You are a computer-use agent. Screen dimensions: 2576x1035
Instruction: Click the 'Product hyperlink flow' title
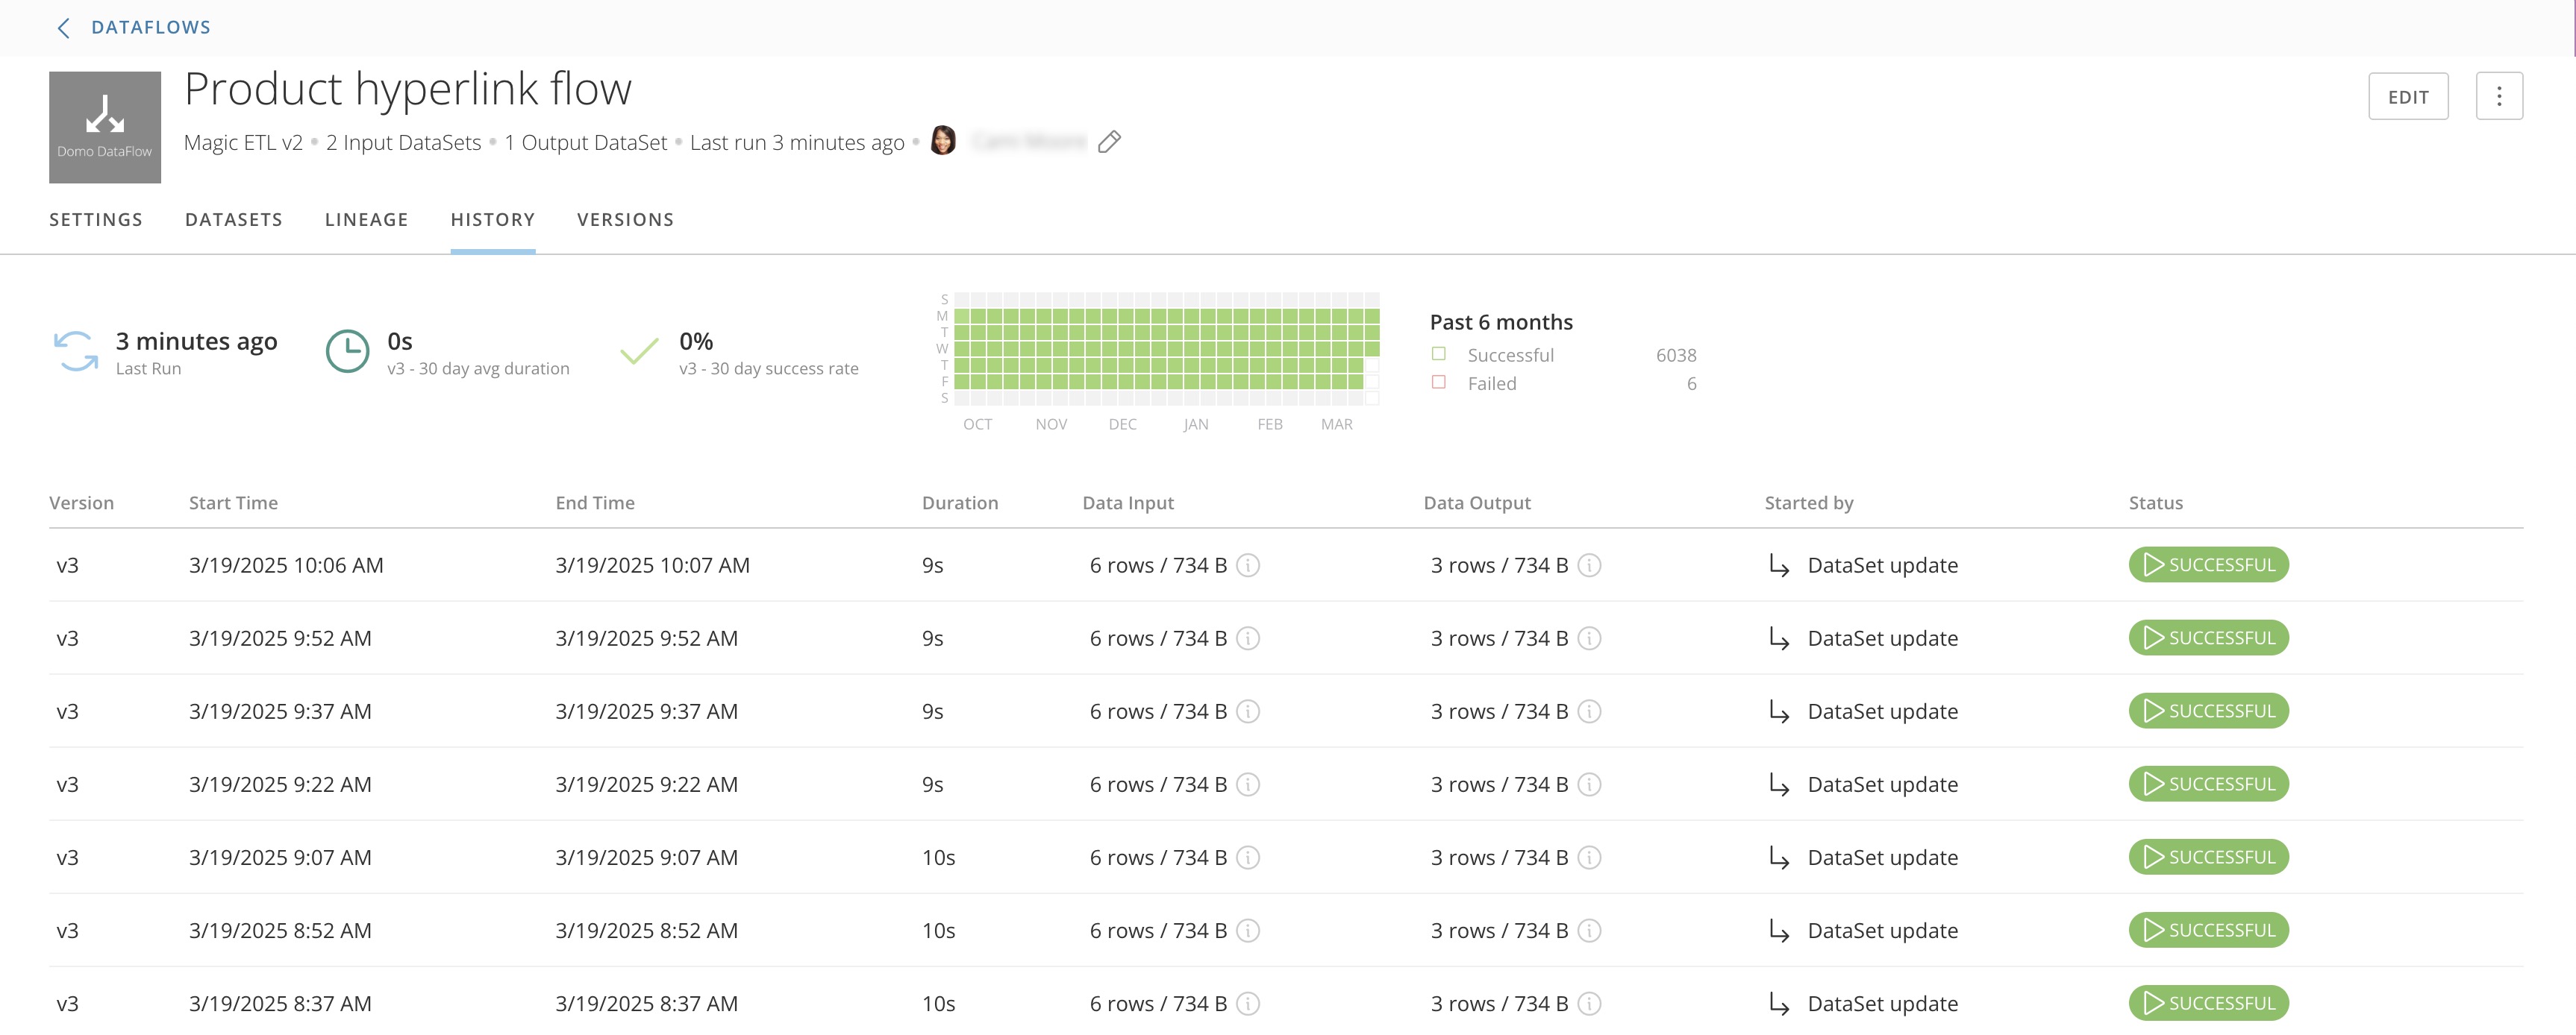click(x=408, y=89)
